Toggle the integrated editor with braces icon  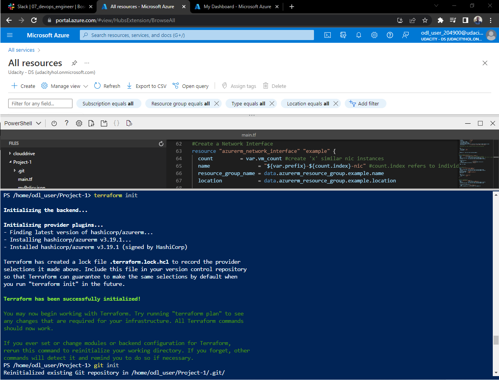click(x=116, y=123)
